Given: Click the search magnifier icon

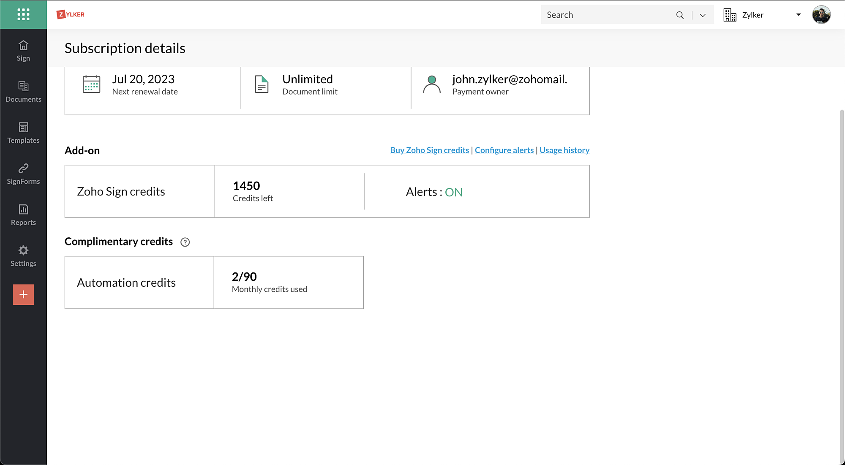Looking at the screenshot, I should tap(679, 15).
